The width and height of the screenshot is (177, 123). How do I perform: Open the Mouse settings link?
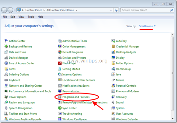tap(120, 80)
